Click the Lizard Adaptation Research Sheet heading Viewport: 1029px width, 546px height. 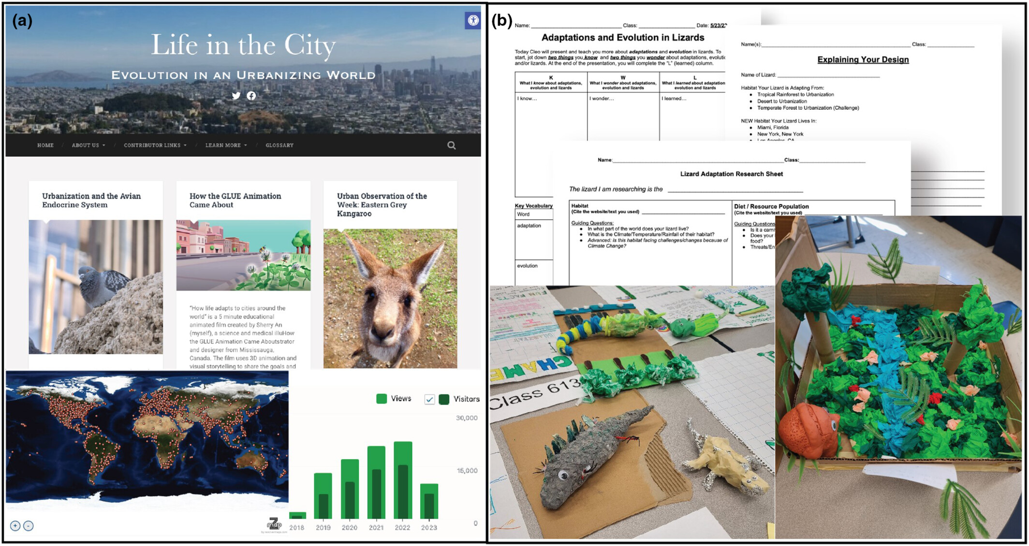point(732,174)
